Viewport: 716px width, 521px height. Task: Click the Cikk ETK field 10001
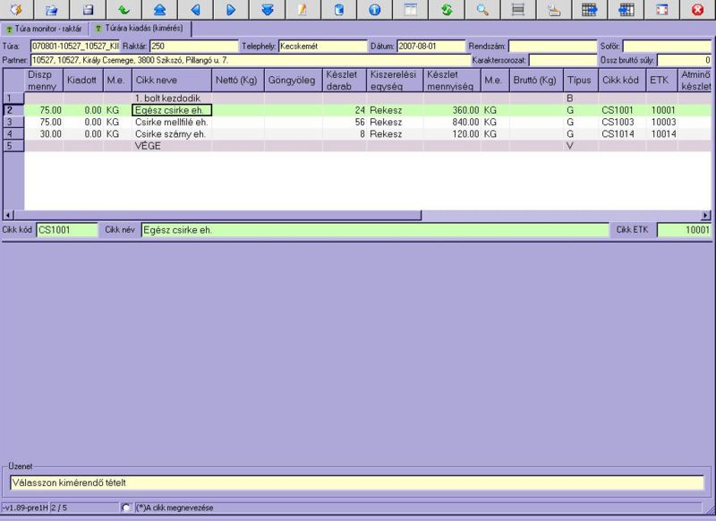coord(684,230)
